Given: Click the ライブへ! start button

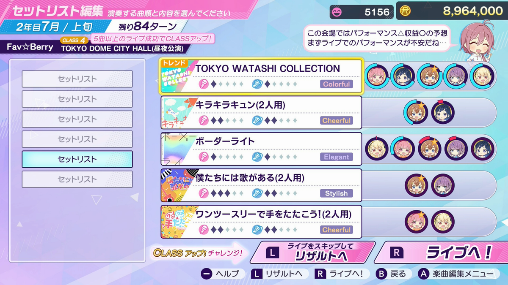Looking at the screenshot, I should pos(441,252).
